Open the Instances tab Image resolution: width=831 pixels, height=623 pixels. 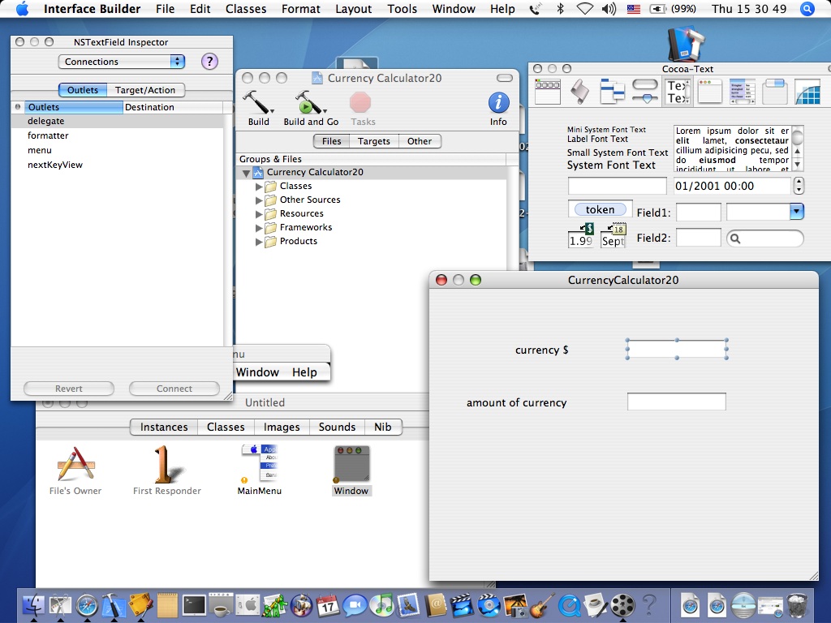click(x=164, y=427)
